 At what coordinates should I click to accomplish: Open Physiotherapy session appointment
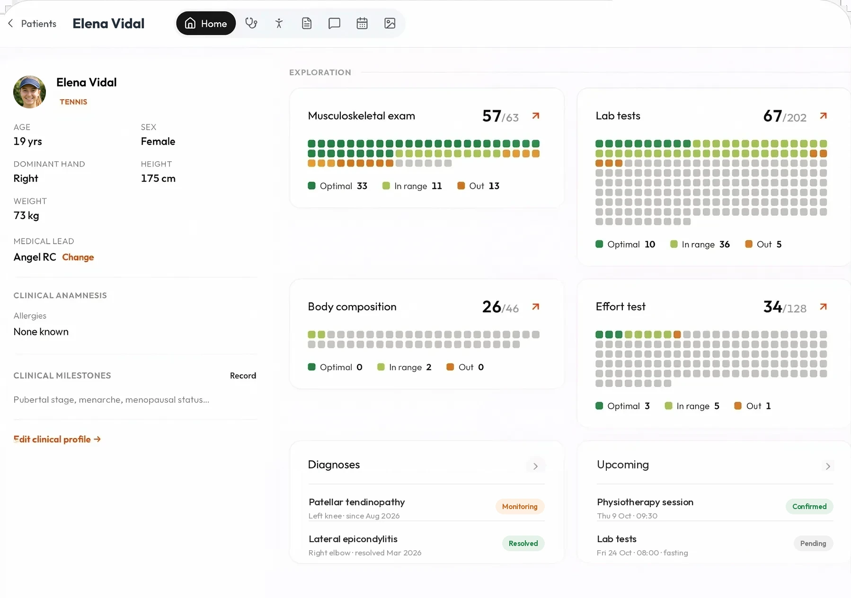715,508
